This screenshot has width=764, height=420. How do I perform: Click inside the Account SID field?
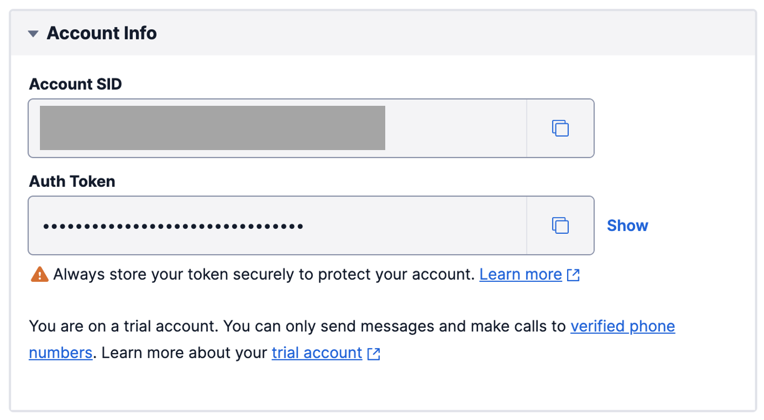(453, 128)
